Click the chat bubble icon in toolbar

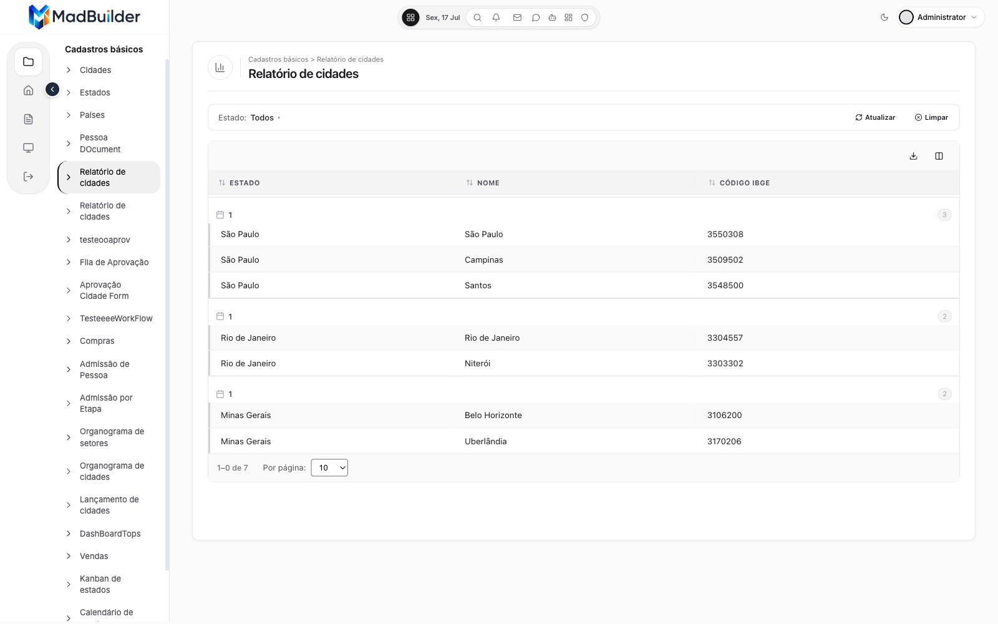click(535, 17)
